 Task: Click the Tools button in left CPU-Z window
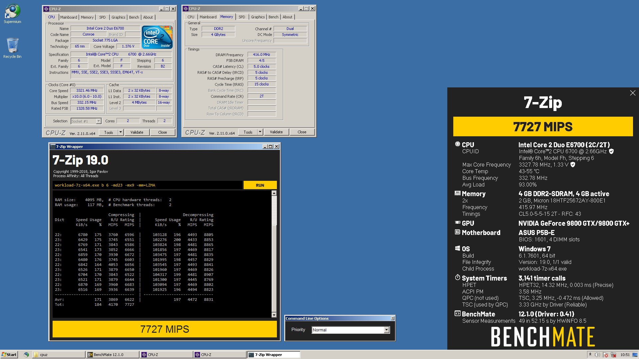(108, 132)
